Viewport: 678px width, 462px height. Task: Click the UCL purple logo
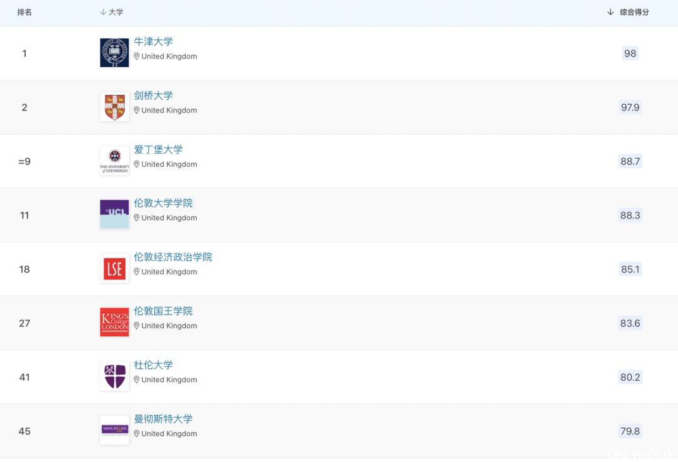(x=115, y=214)
